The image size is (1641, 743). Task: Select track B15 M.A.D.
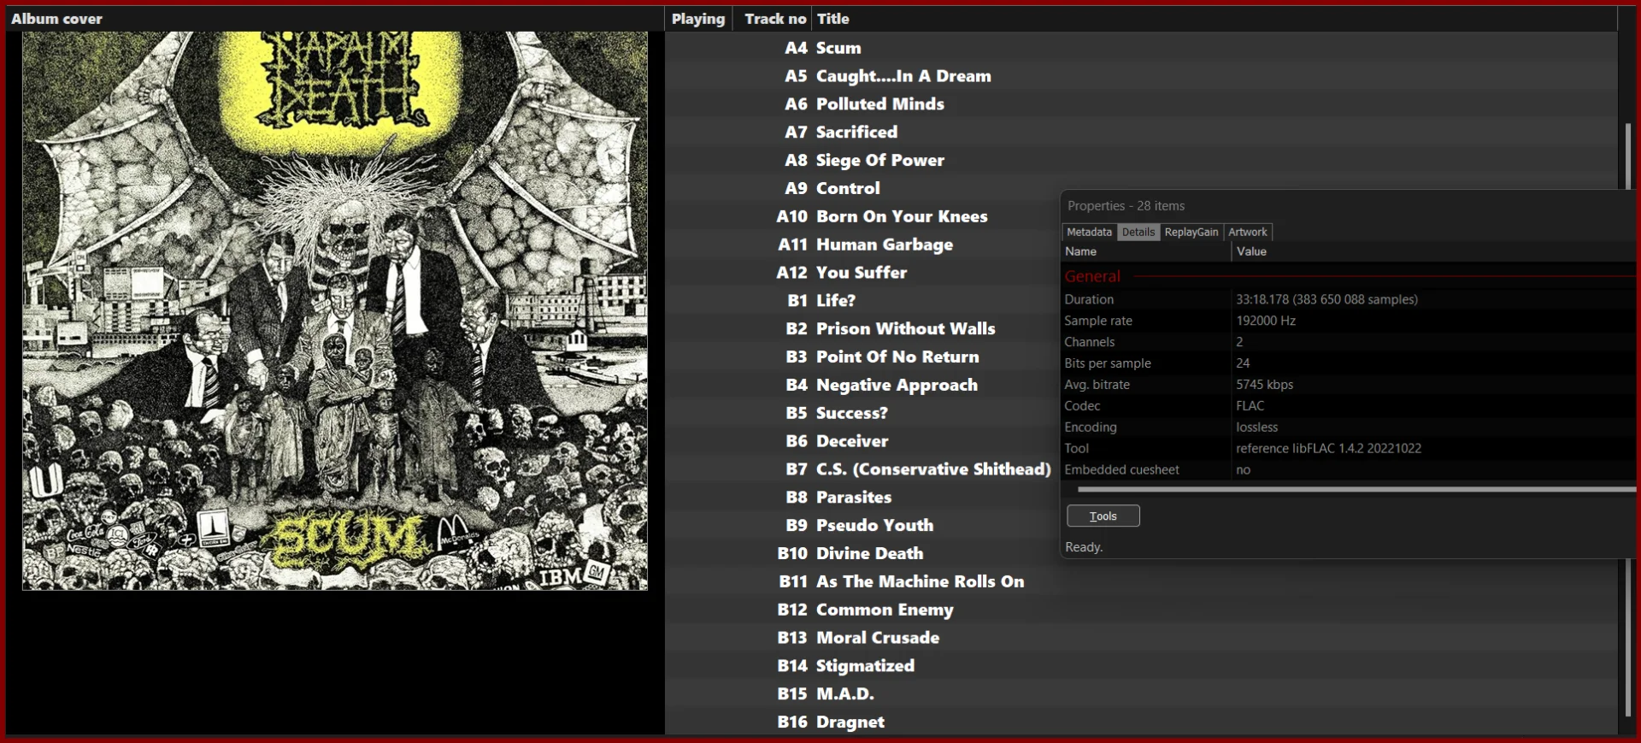[x=1140, y=693]
